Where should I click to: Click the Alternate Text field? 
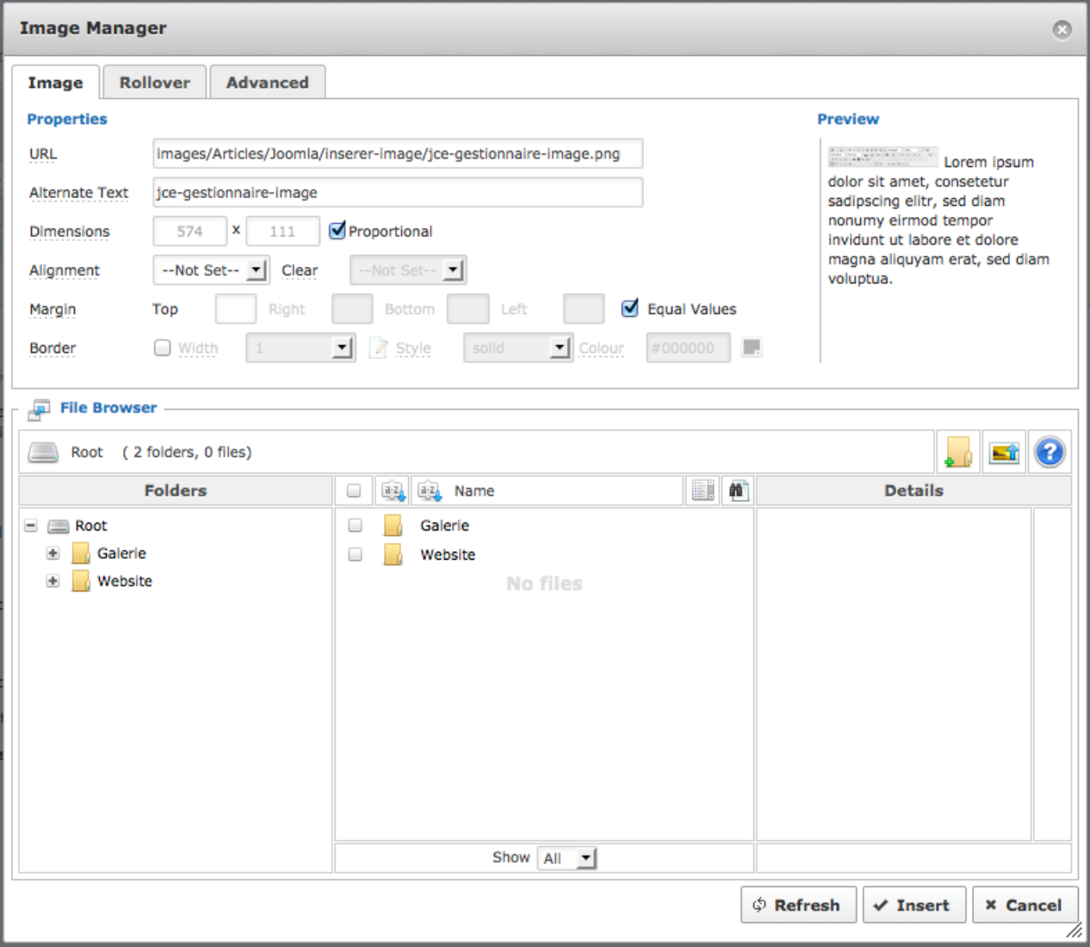(x=398, y=192)
